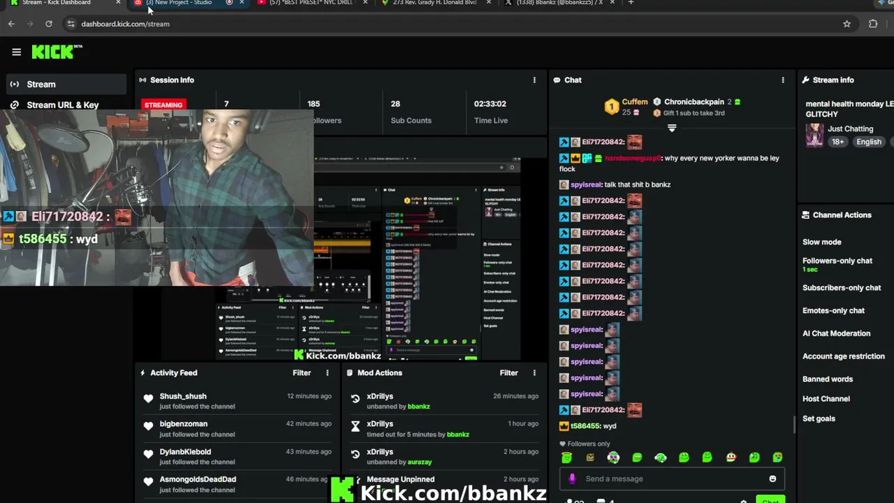Open the emoji picker smiley icon
894x503 pixels.
[x=772, y=479]
